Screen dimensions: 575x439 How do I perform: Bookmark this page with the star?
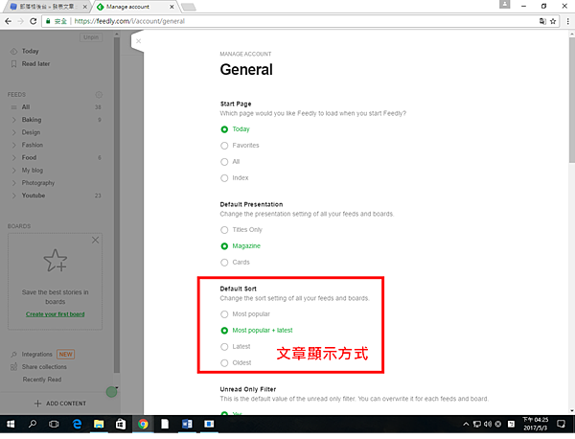coord(553,21)
